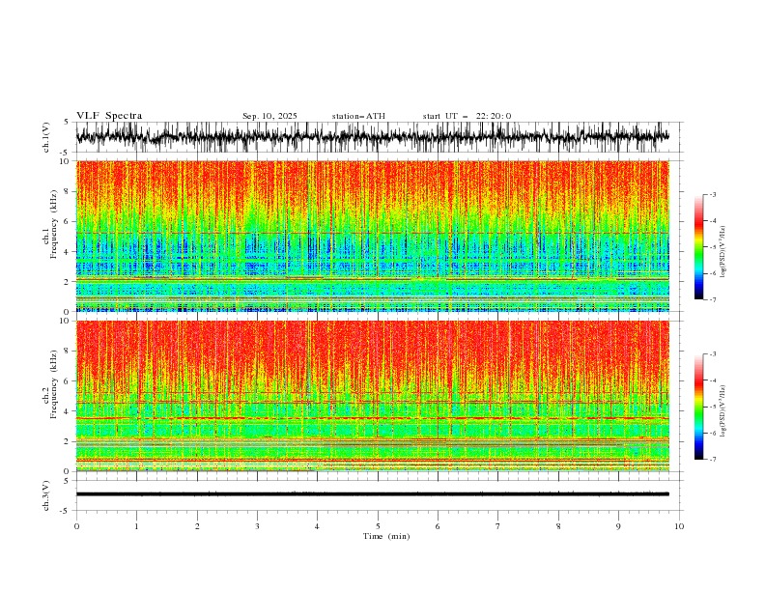Click the ch.2 spectrogram color bar
This screenshot has width=765, height=591.
[x=698, y=407]
